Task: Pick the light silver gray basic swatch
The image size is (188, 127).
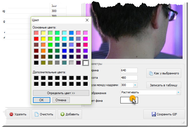Action: [71, 63]
